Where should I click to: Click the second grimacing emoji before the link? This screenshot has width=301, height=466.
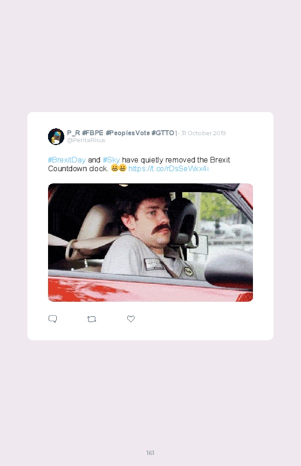point(123,168)
